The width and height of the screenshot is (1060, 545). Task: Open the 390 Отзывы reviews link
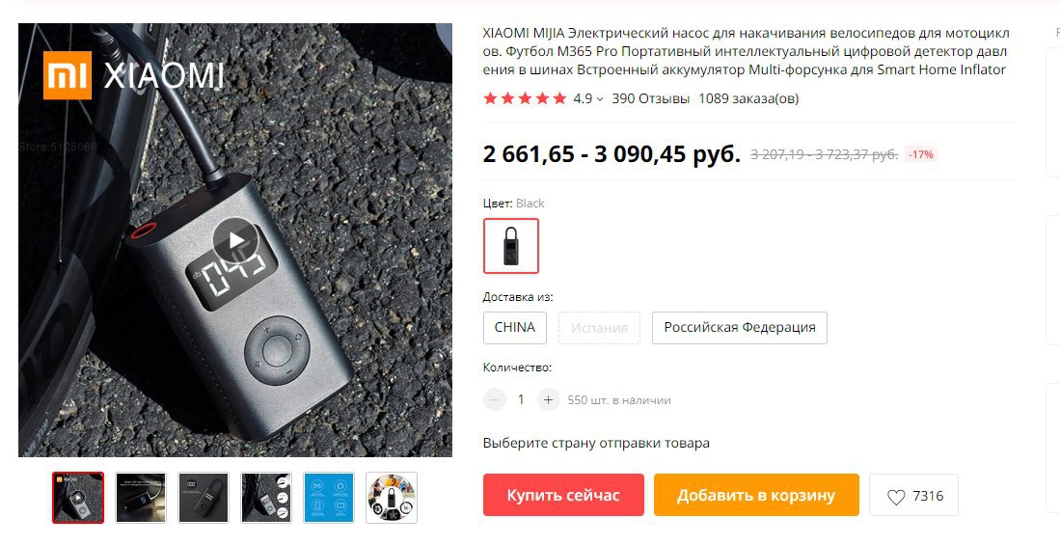tap(650, 98)
